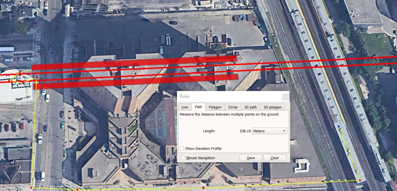This screenshot has width=397, height=191.
Task: Click the Length label in Ruler
Action: [209, 131]
